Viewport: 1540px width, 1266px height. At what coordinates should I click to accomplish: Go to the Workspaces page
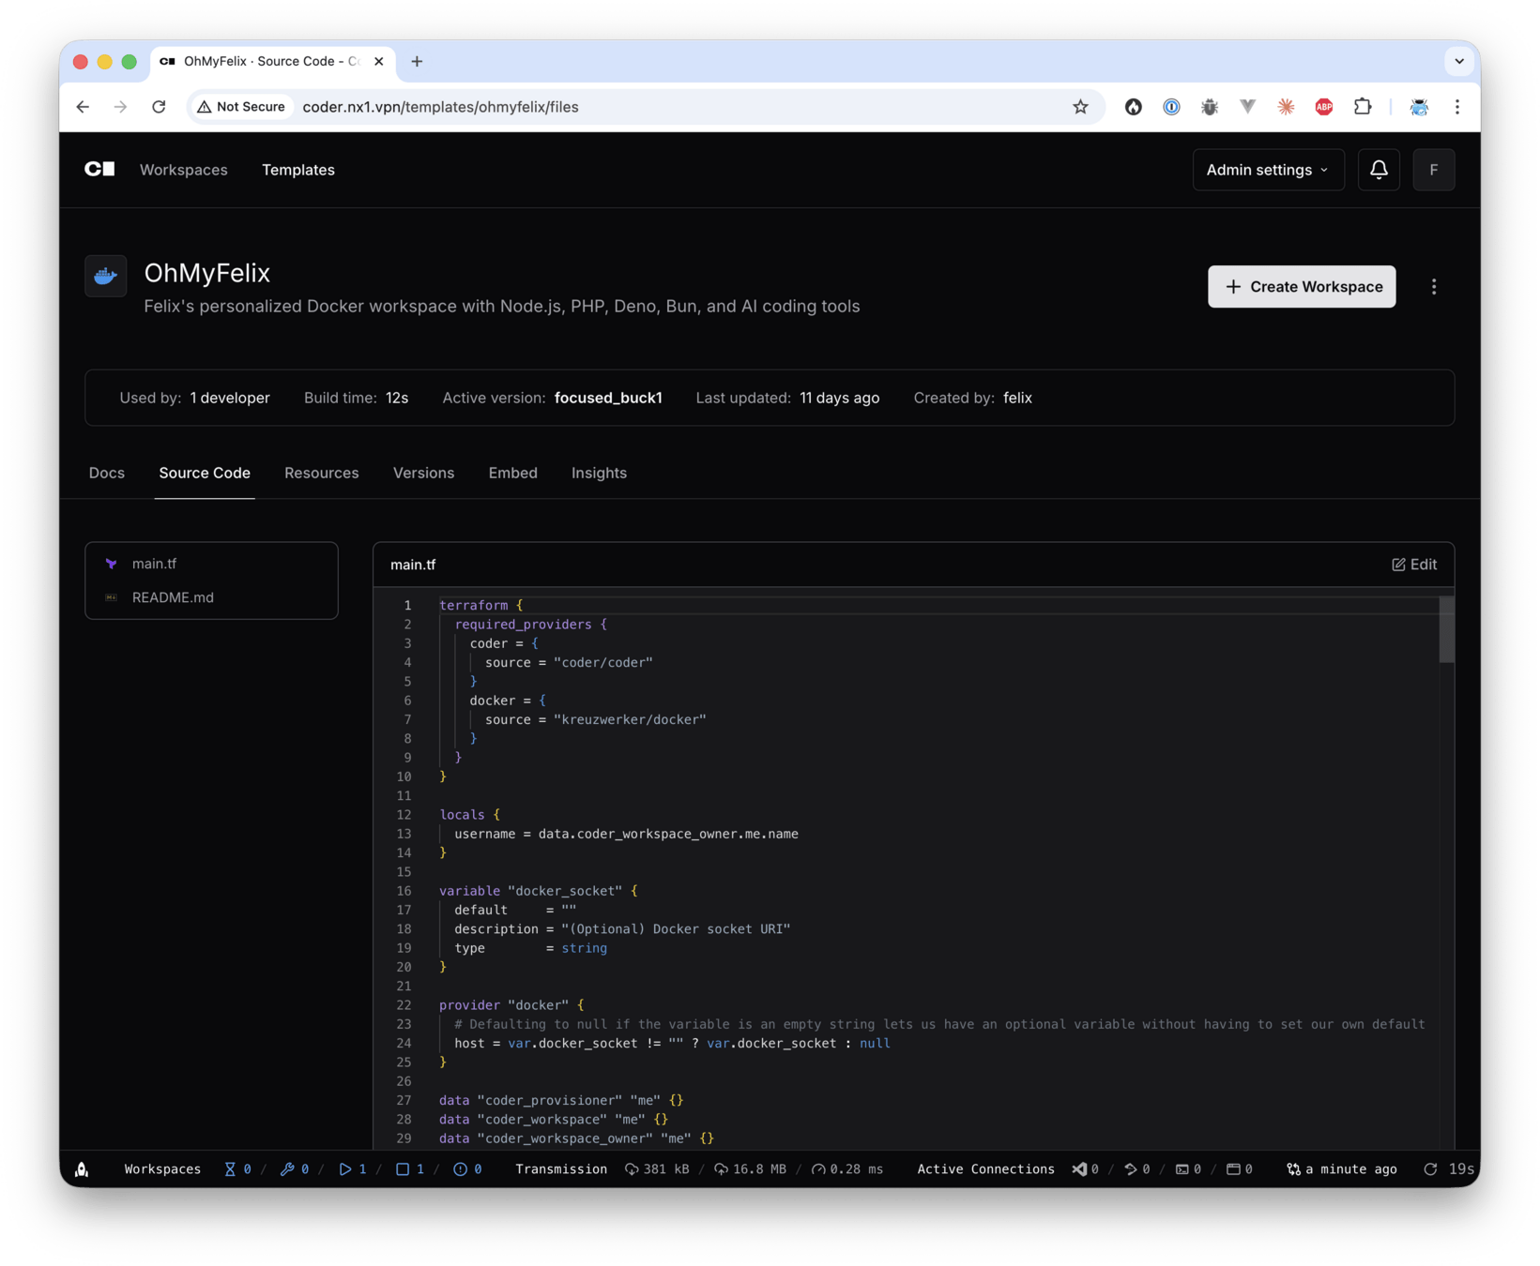(184, 170)
